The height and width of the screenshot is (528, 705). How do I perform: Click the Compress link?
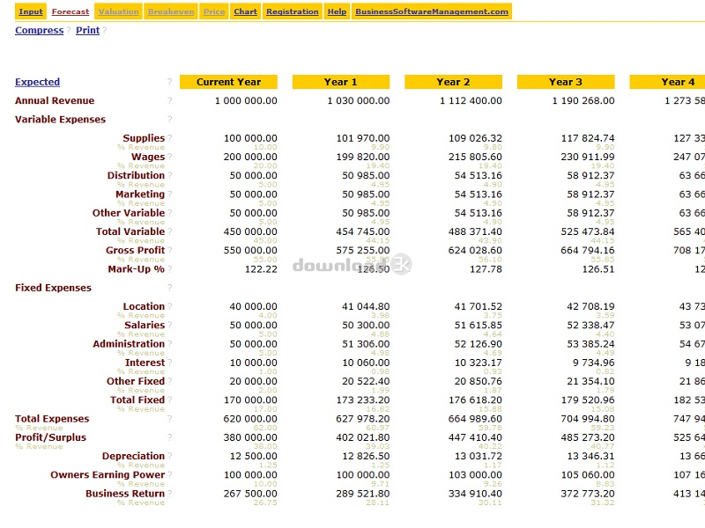(39, 30)
